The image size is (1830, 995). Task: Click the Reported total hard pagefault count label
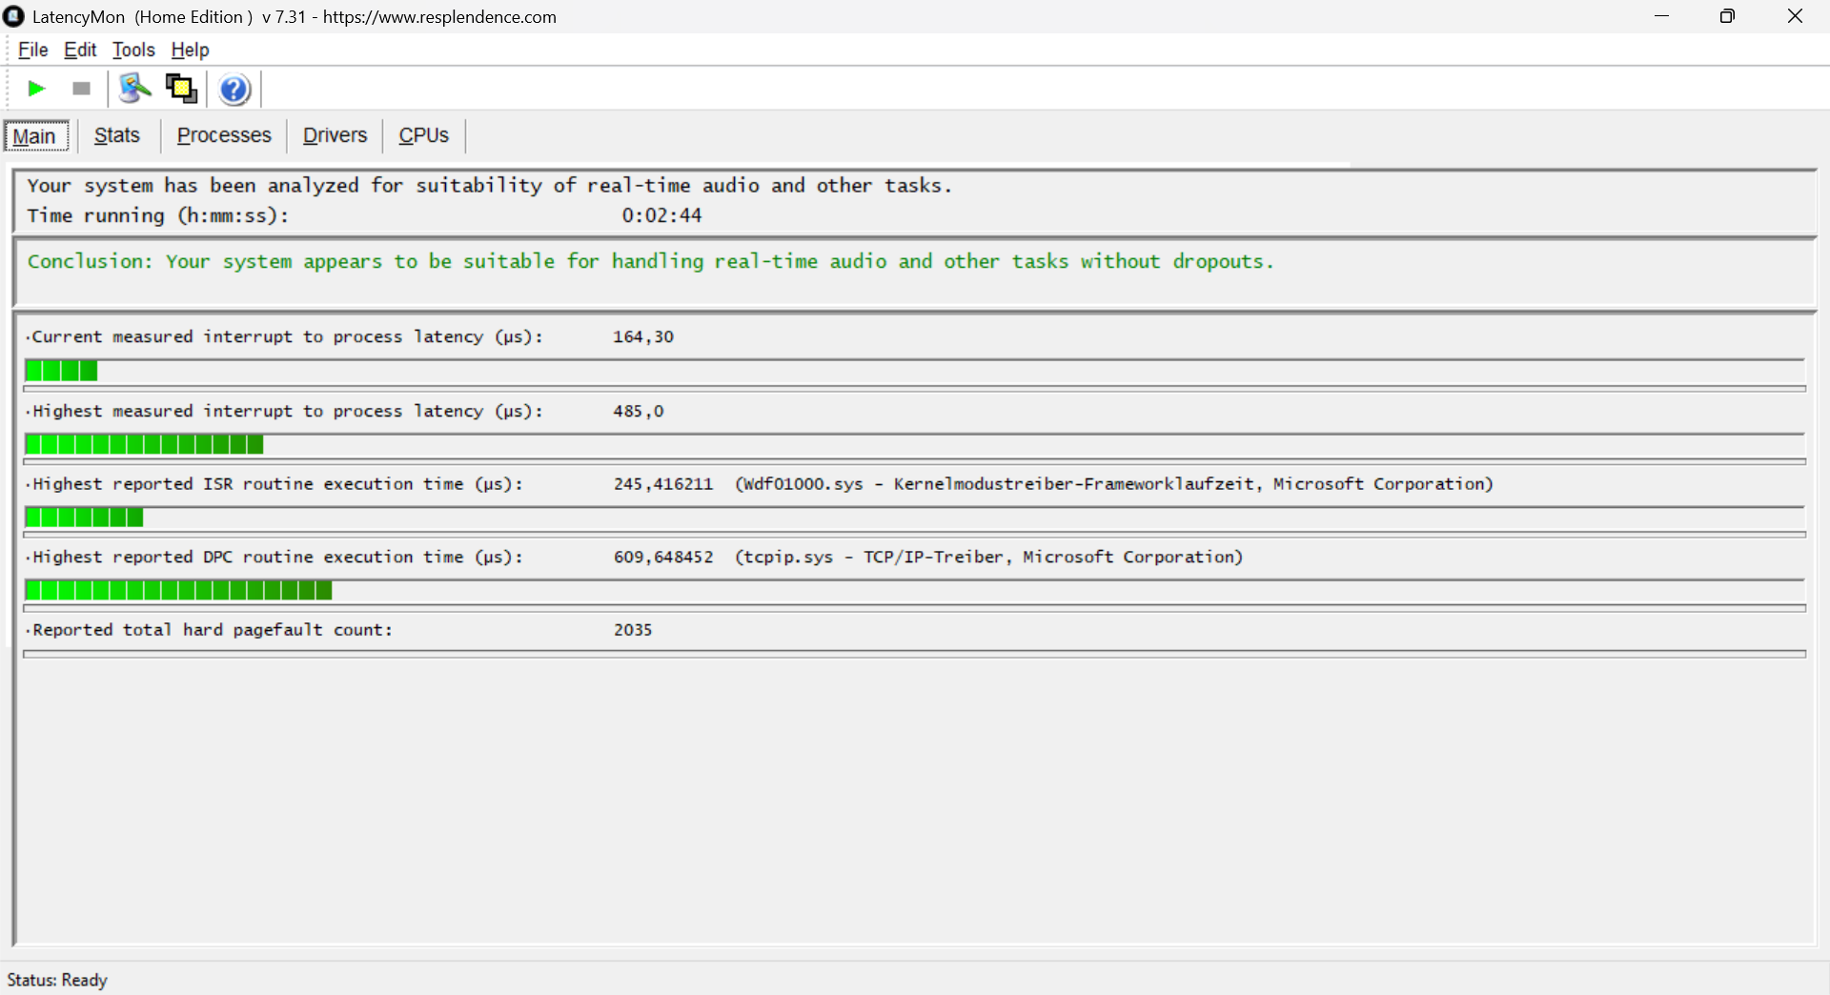tap(212, 630)
